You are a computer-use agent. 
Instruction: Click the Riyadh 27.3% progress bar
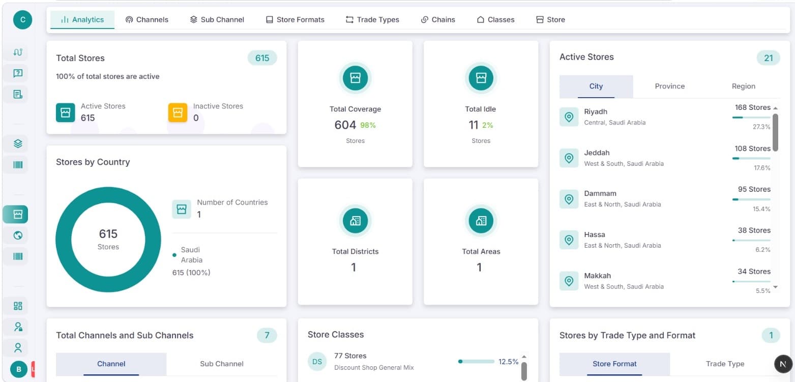pyautogui.click(x=751, y=117)
